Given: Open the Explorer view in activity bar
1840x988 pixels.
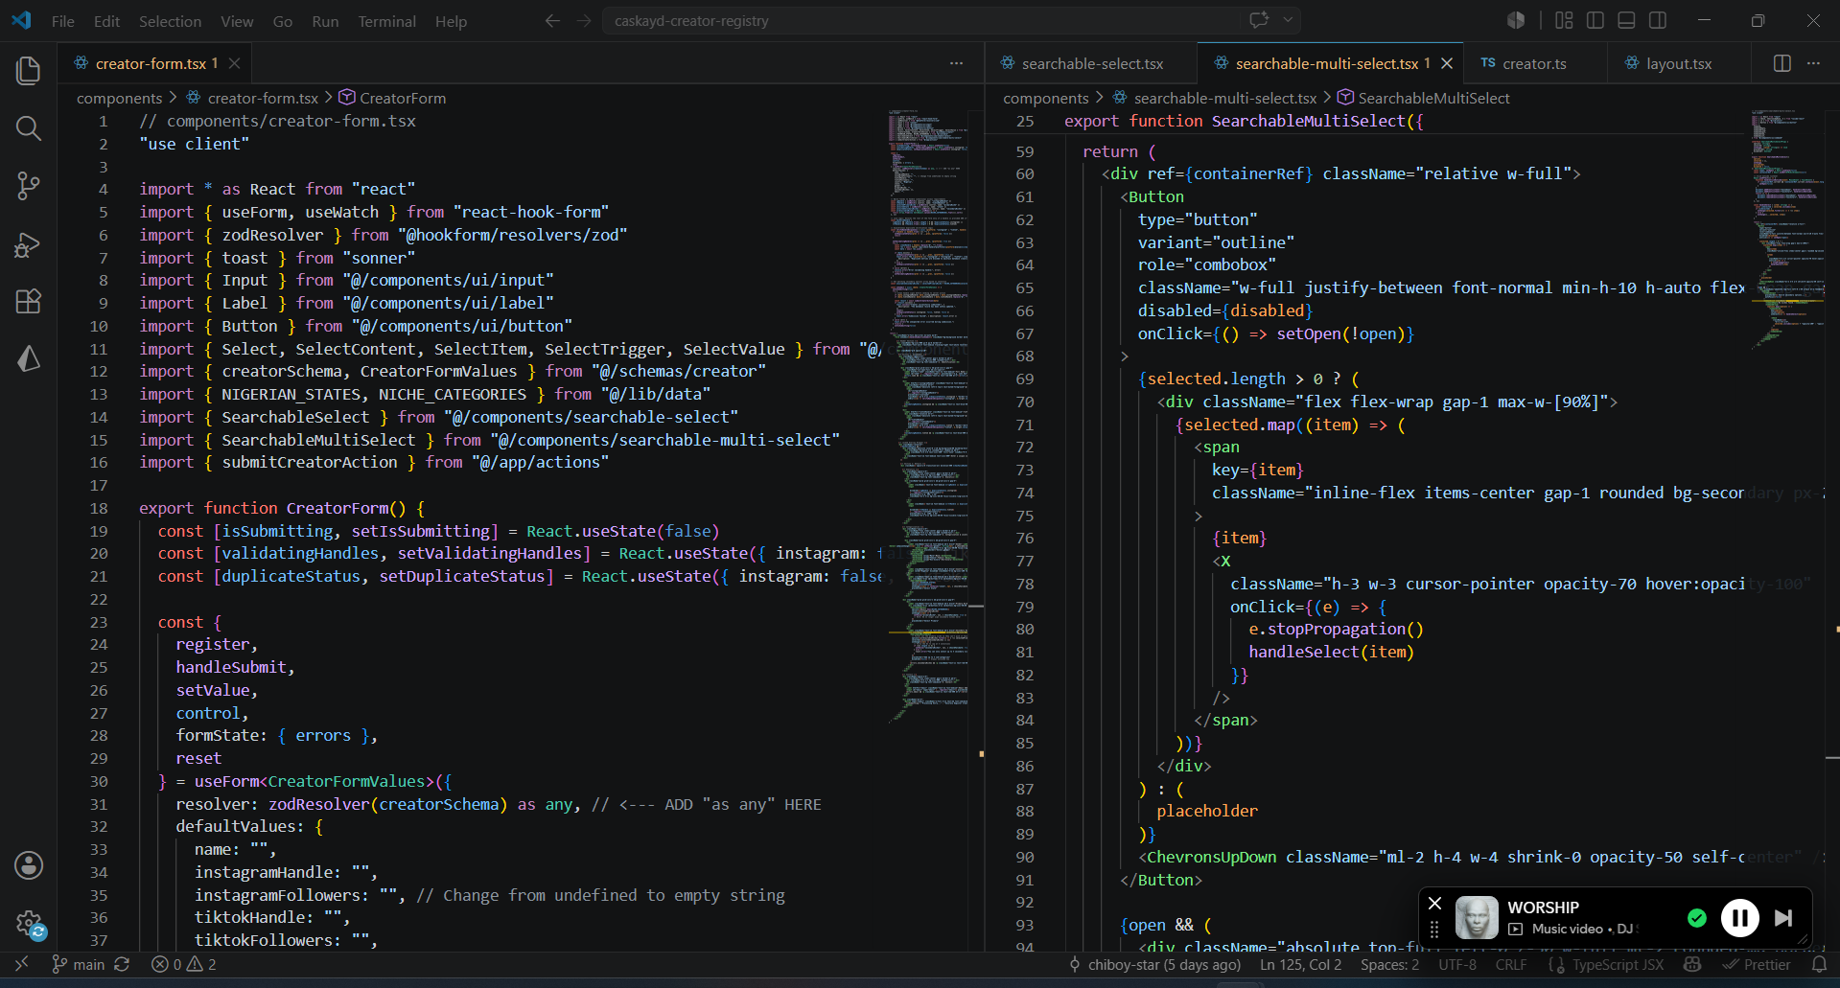Looking at the screenshot, I should [29, 71].
